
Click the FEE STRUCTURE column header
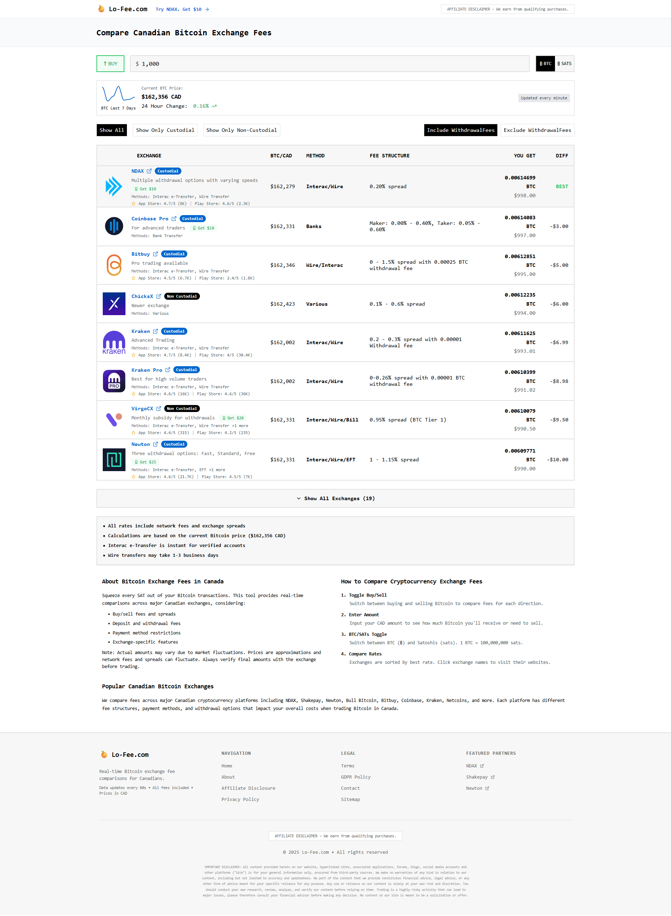[x=390, y=156]
